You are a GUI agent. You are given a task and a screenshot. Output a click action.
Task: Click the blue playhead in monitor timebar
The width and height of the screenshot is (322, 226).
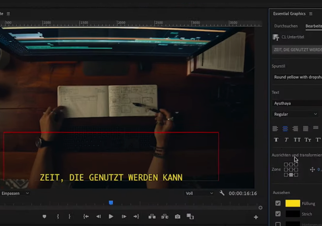coord(111,203)
